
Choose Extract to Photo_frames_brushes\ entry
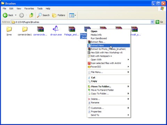(109, 49)
